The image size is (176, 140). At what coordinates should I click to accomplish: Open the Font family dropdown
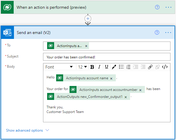[x=60, y=67]
